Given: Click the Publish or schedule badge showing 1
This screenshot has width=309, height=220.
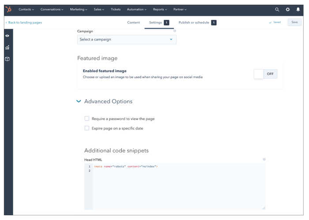Looking at the screenshot, I should [214, 22].
